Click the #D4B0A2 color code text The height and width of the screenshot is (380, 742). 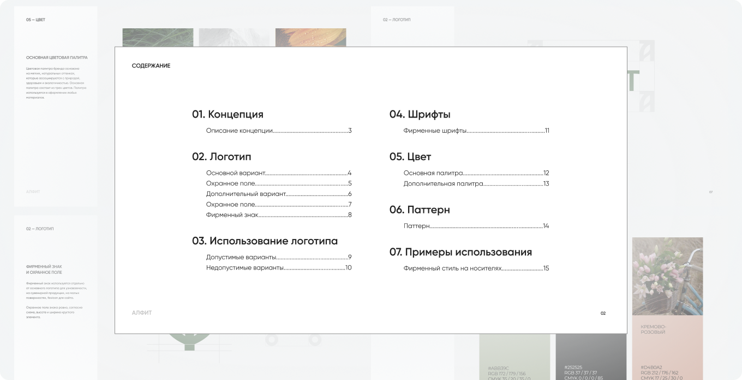point(651,367)
